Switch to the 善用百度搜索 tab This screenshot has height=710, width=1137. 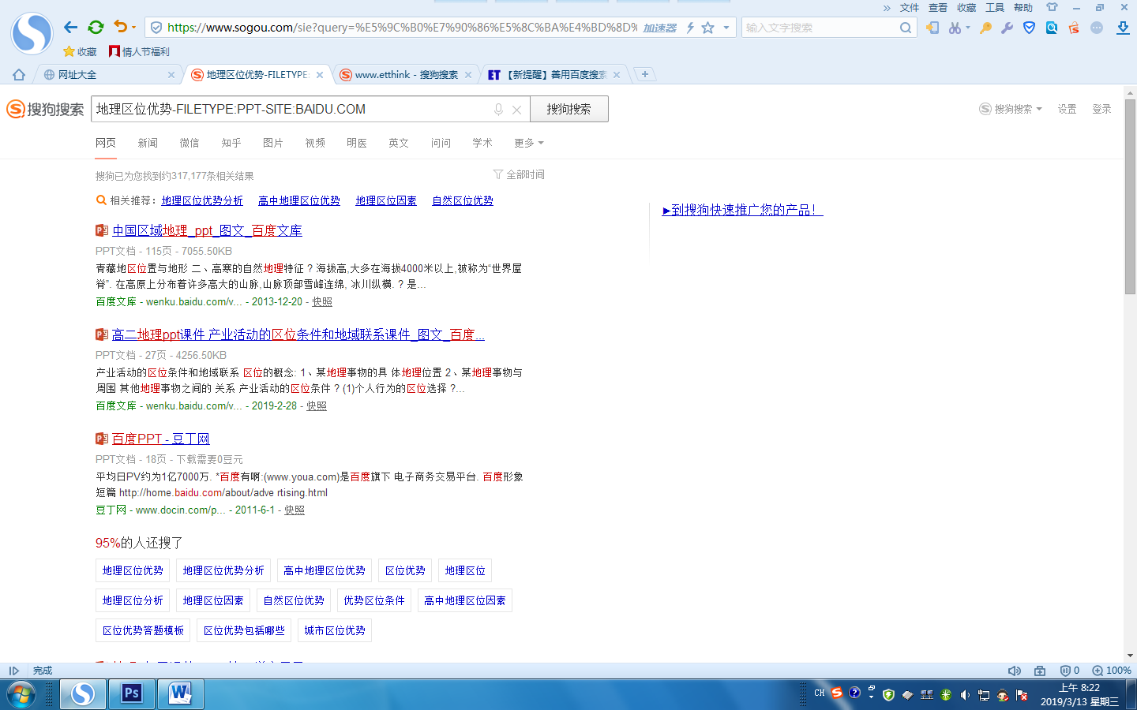tap(554, 75)
